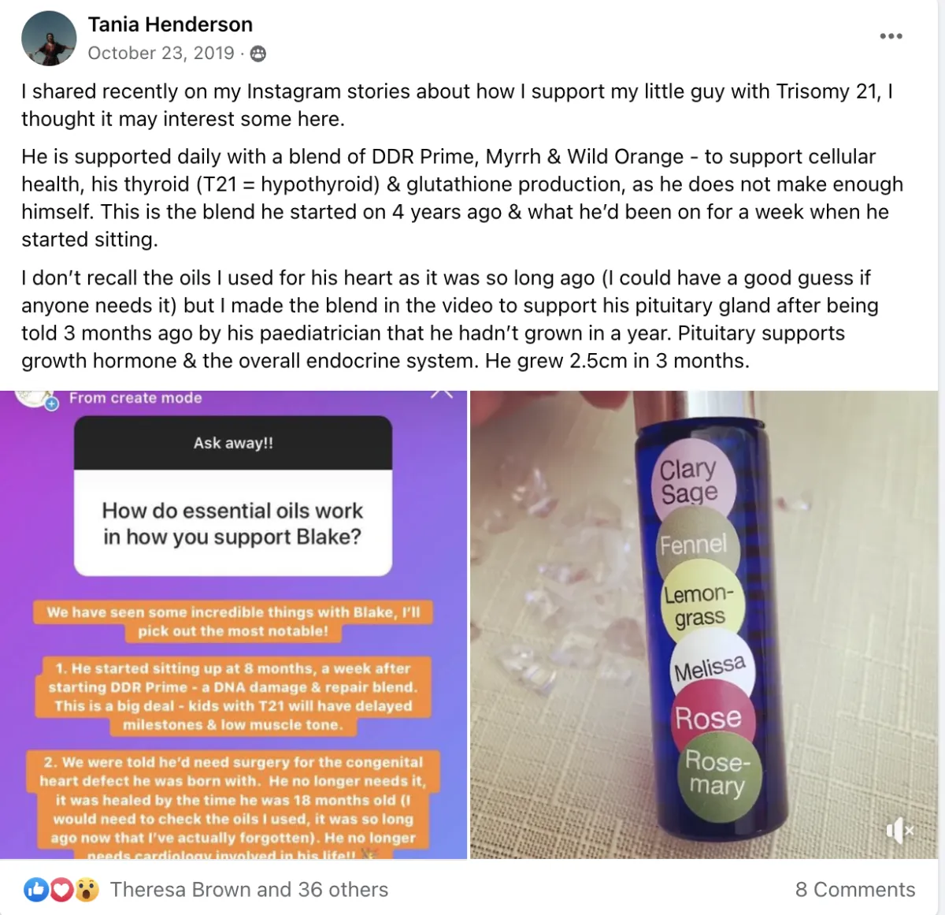The width and height of the screenshot is (945, 915).
Task: Click the 'From create mode' label
Action: click(x=135, y=398)
